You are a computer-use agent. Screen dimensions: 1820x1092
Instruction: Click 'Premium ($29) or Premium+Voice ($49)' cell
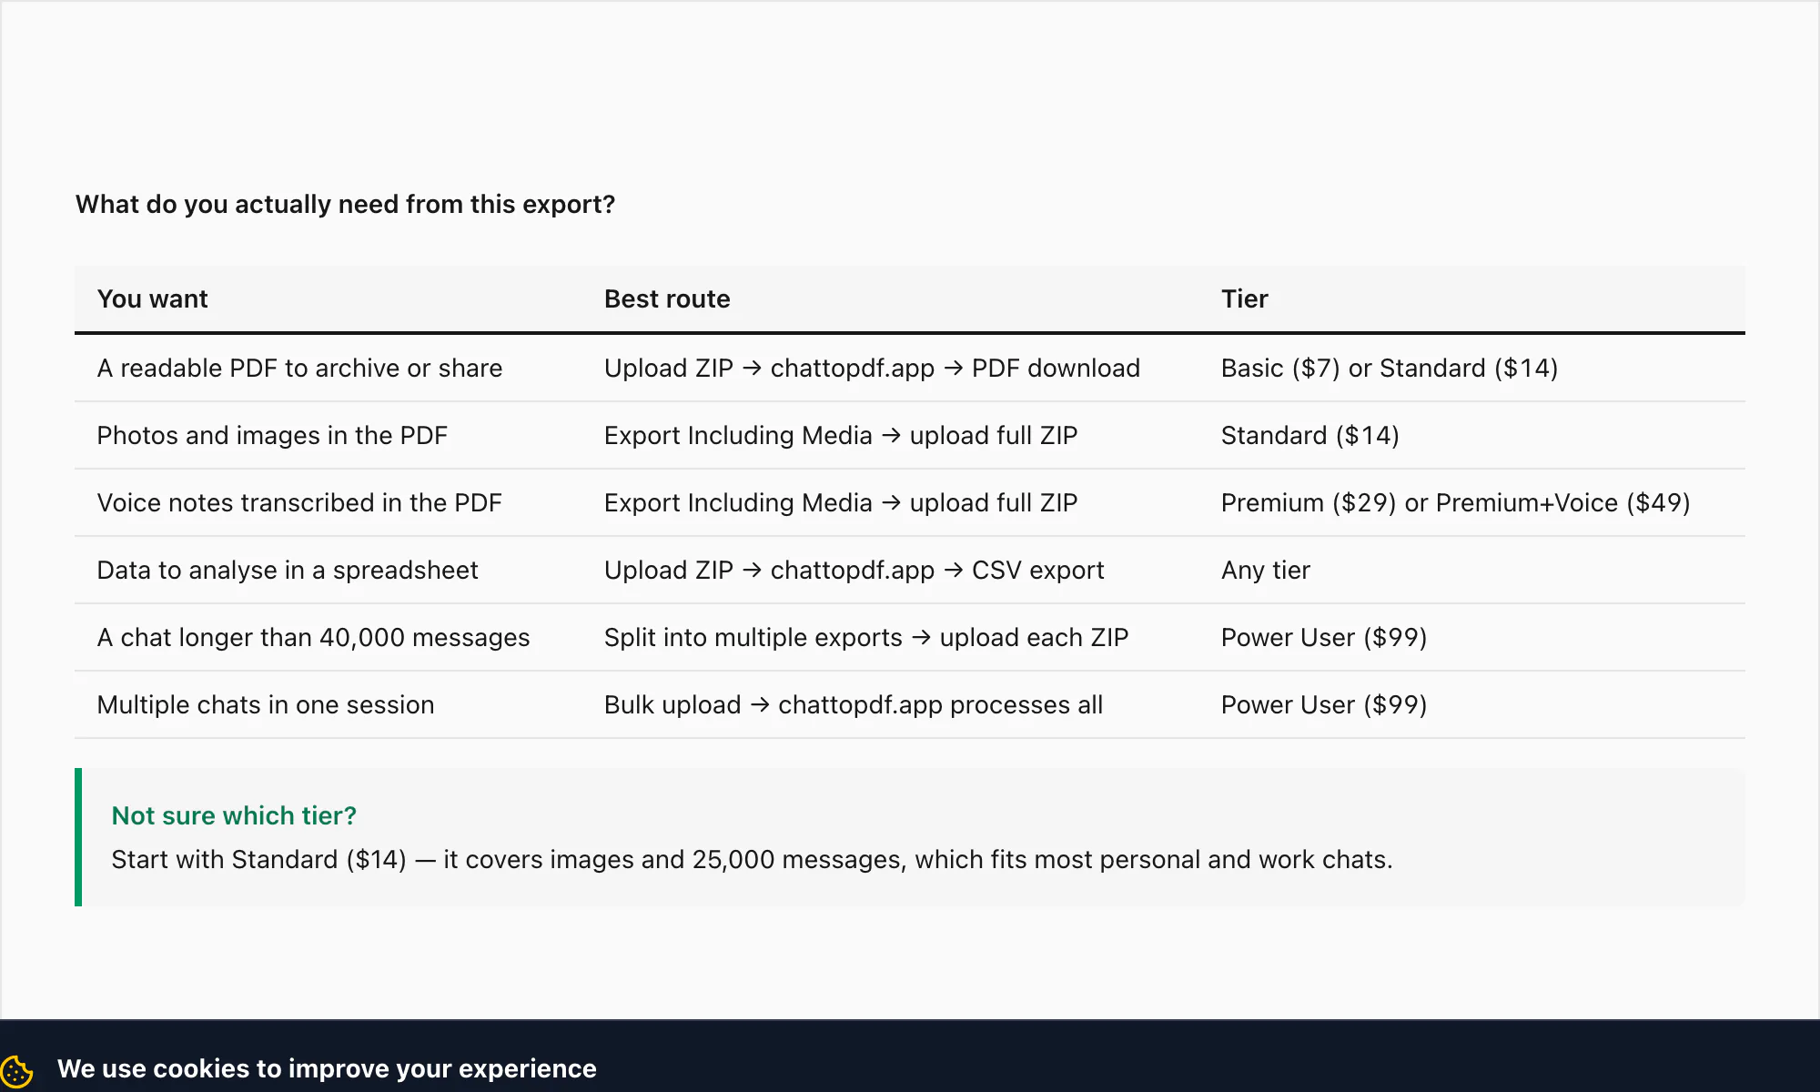pos(1455,502)
